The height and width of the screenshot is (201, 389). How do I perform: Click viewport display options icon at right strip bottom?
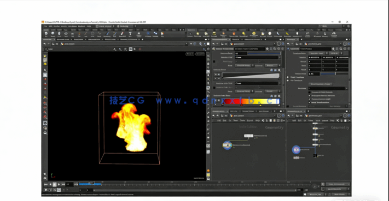tap(208, 179)
